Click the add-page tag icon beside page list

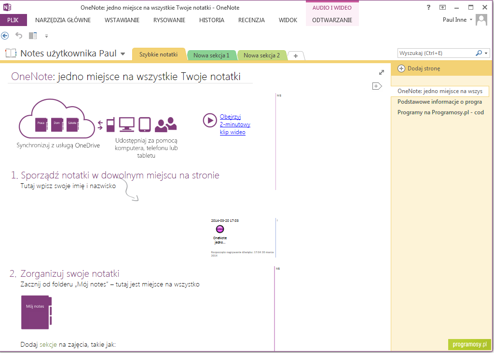pos(377,86)
